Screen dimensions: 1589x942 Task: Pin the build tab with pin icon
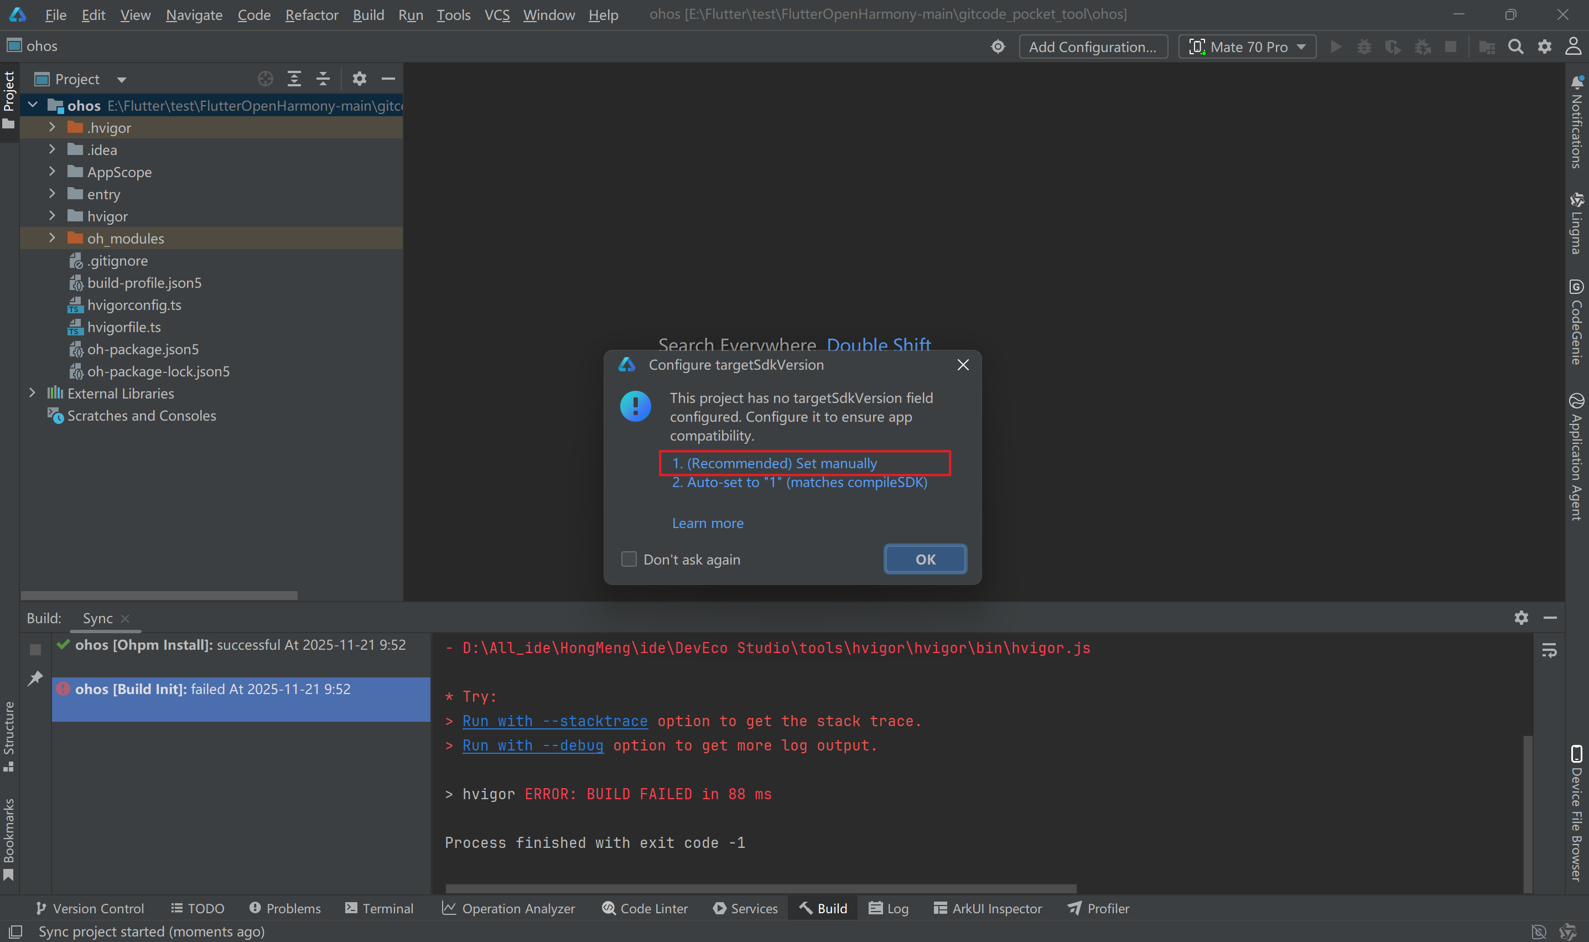pyautogui.click(x=35, y=678)
